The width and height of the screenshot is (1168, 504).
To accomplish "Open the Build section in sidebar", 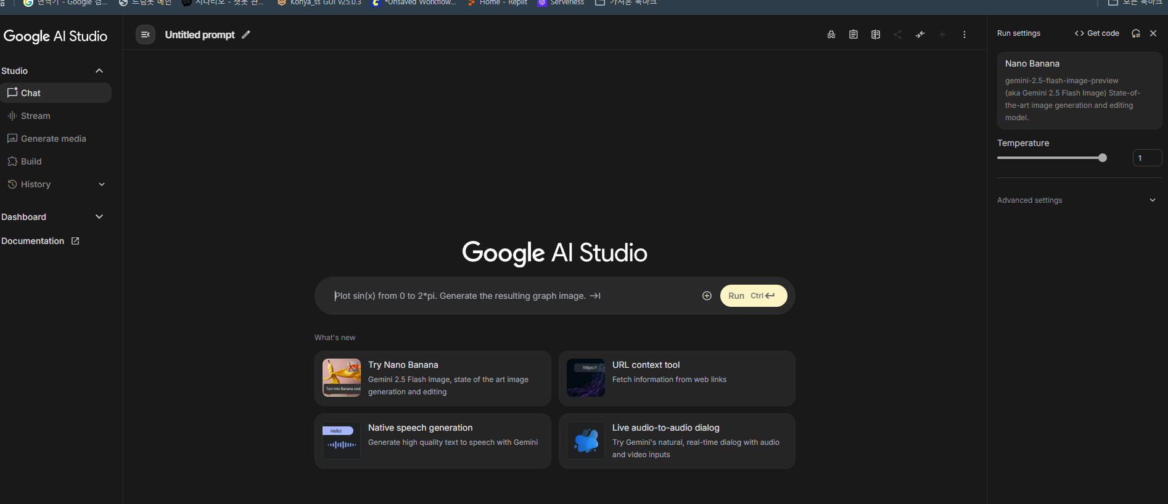I will tap(56, 161).
